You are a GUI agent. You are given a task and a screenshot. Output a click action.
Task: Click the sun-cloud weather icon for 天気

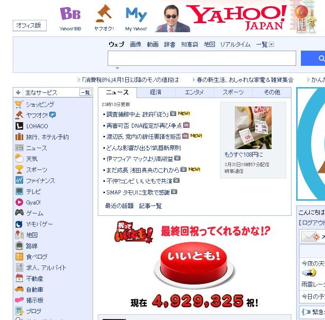19,159
